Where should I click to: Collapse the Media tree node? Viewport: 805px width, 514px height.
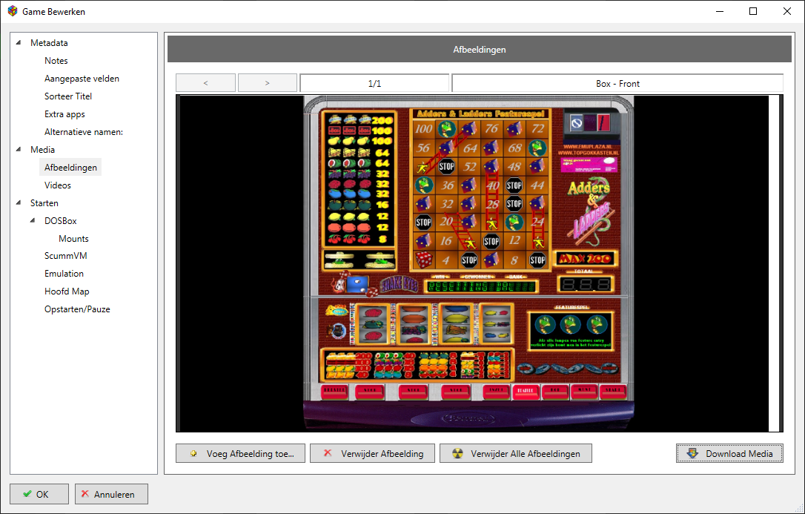(19, 149)
